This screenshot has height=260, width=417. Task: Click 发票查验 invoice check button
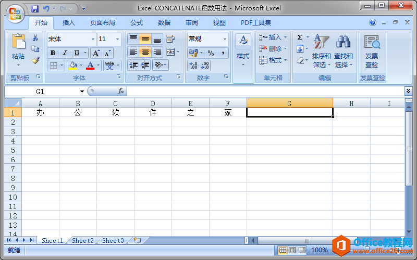(x=372, y=50)
